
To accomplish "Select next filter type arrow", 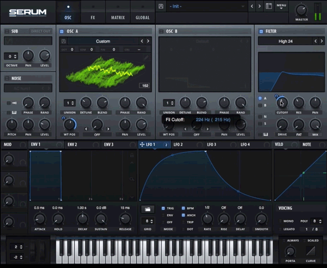I will pos(322,41).
